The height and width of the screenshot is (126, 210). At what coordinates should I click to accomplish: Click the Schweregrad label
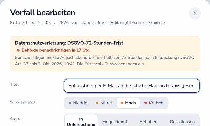[x=23, y=102]
